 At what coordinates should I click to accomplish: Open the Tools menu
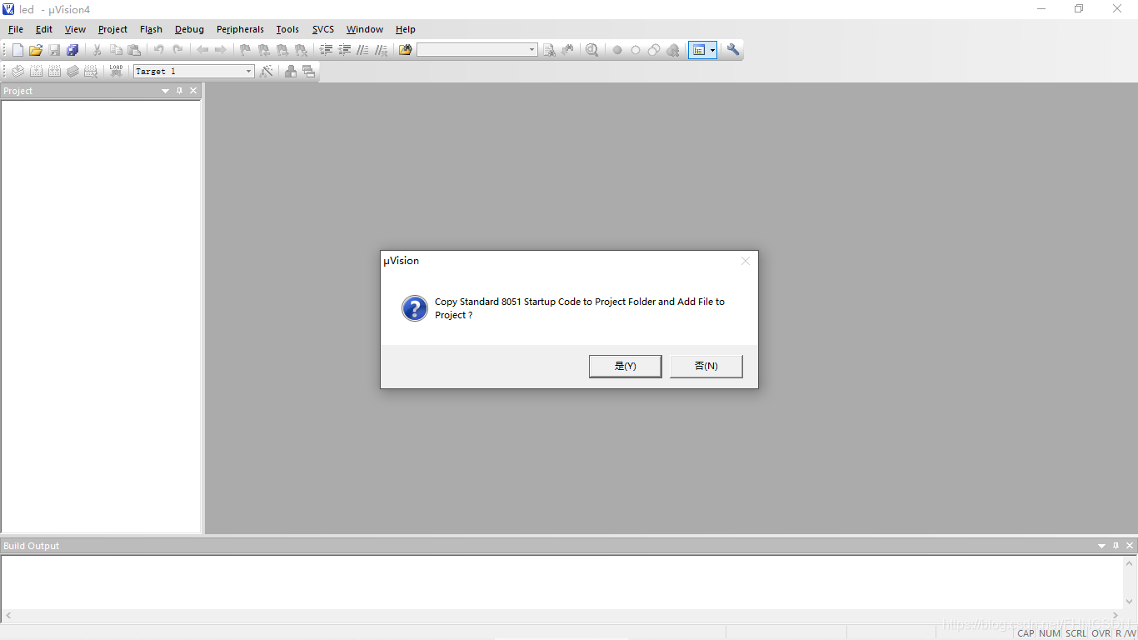click(287, 29)
